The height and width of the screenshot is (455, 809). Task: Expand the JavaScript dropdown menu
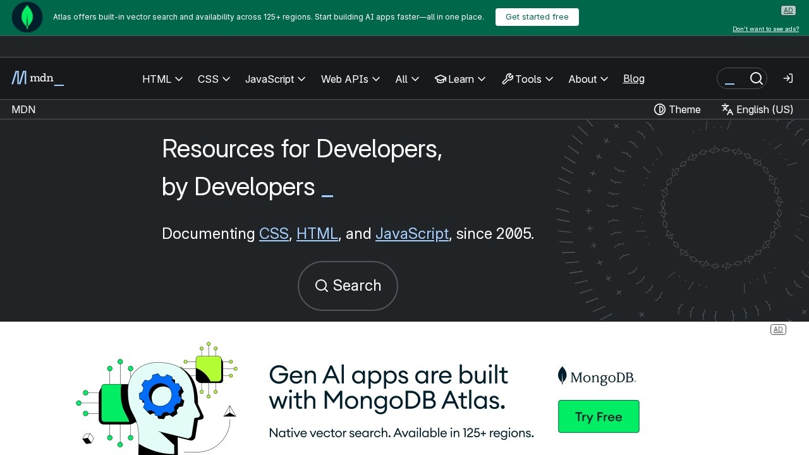275,79
